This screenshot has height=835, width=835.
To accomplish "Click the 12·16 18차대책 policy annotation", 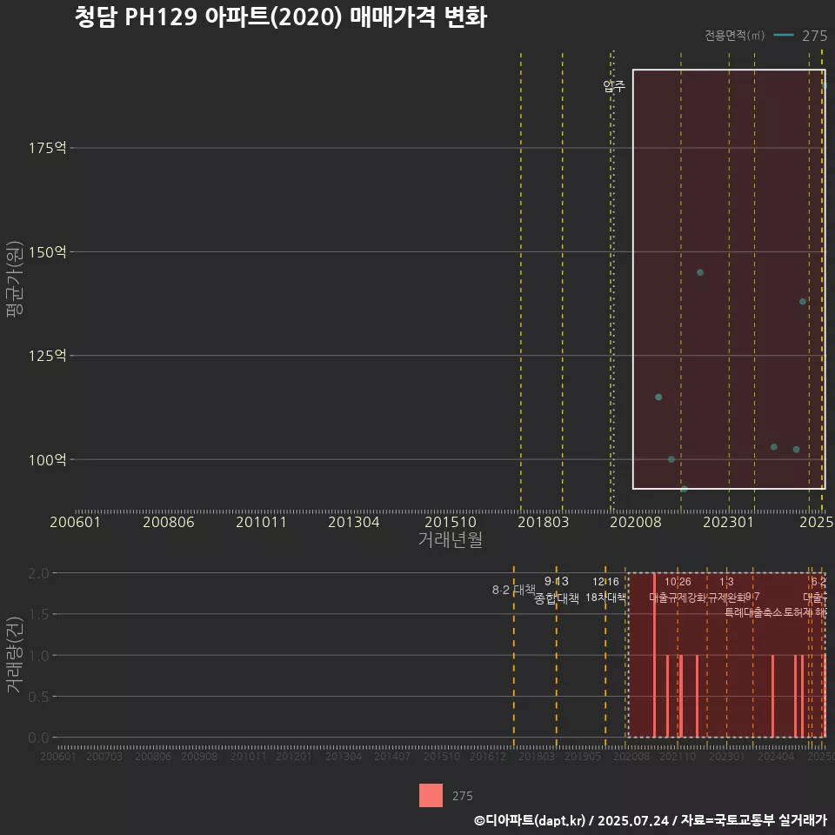I will [x=605, y=590].
